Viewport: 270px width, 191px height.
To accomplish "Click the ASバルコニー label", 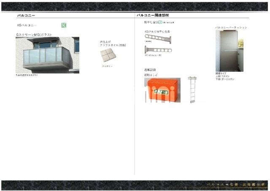I will click(27, 25).
